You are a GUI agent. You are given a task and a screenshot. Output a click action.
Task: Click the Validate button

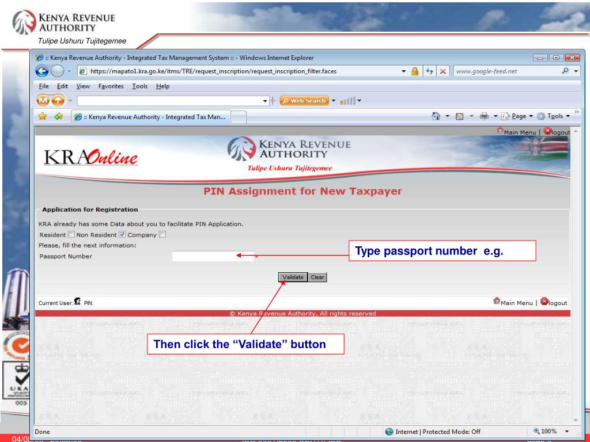point(293,277)
